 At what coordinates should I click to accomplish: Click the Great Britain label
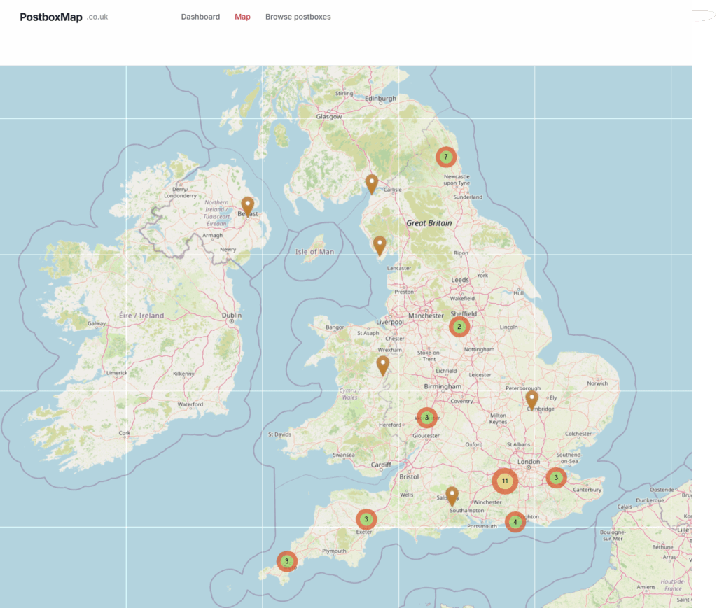pos(429,223)
